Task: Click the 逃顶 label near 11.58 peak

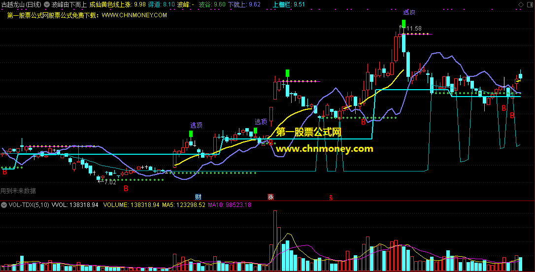Action: pyautogui.click(x=409, y=13)
